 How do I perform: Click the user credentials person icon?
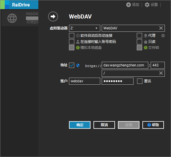(x=78, y=42)
